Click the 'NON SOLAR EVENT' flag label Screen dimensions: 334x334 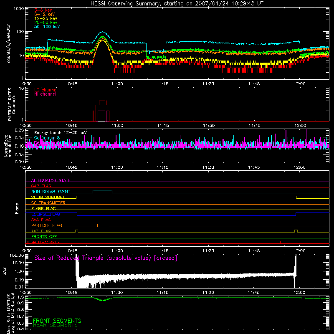pyautogui.click(x=51, y=192)
